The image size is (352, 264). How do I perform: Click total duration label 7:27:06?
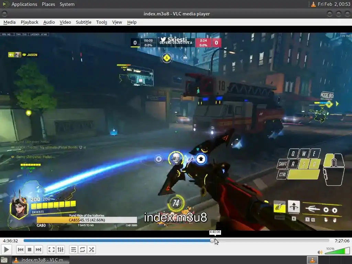[342, 241]
